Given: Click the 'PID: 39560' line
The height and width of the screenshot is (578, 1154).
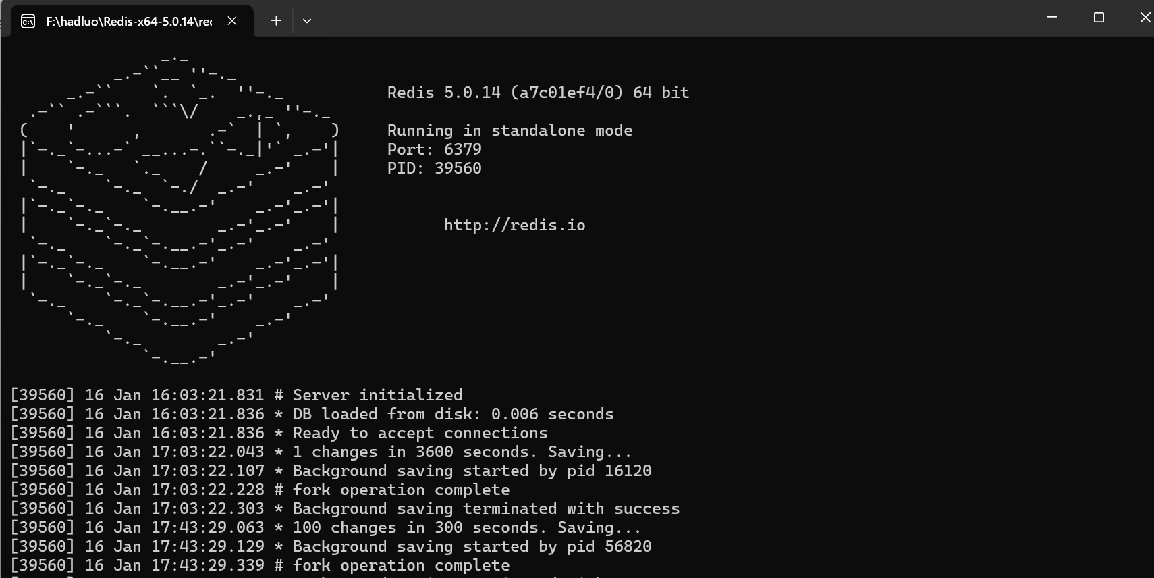Looking at the screenshot, I should click(434, 168).
